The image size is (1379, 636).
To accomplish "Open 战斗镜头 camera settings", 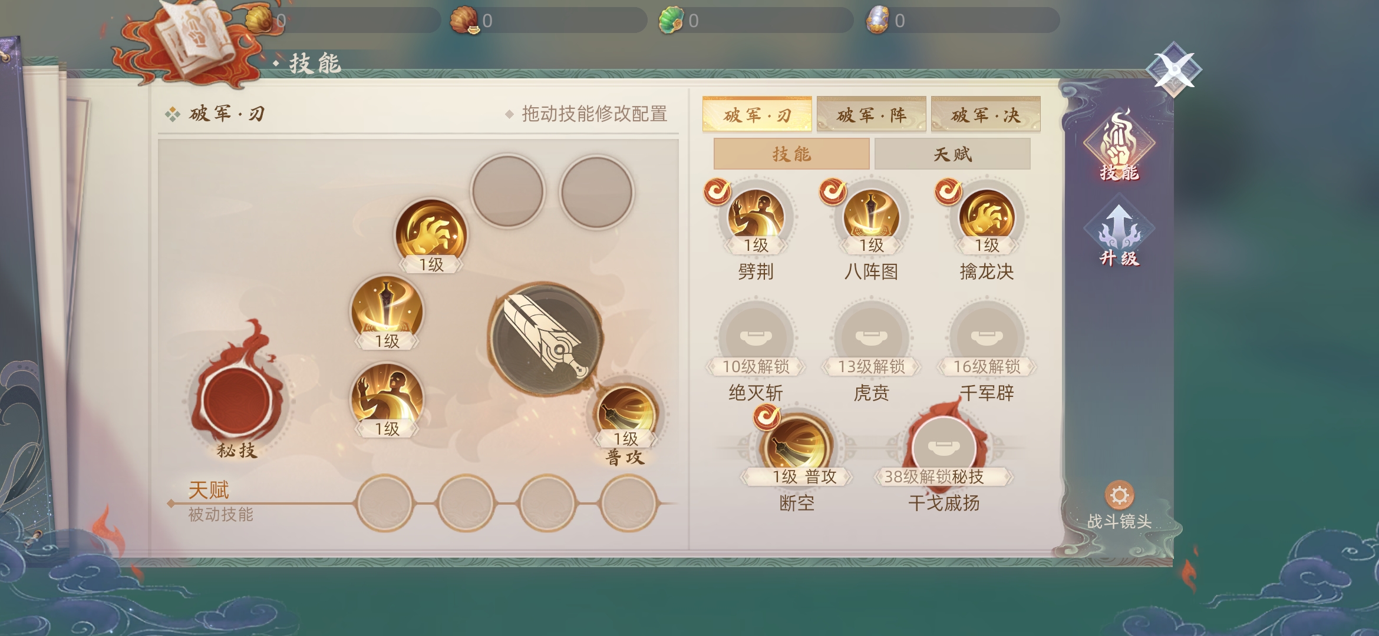I will pos(1119,506).
